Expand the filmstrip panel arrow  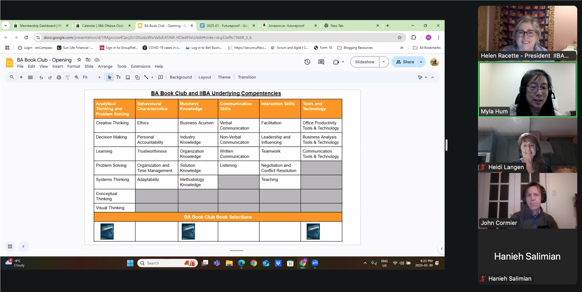click(x=23, y=246)
